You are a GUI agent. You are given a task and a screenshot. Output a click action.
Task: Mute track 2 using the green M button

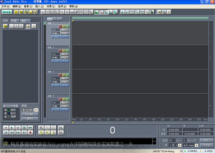(x=67, y=51)
